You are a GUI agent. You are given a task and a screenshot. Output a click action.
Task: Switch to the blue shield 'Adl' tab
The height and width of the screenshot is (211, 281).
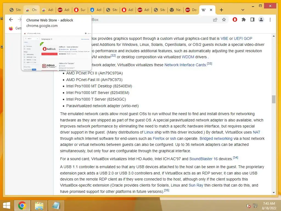96,10
